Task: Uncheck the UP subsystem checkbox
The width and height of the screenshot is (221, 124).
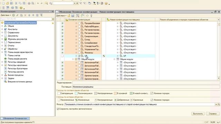Action: [79, 56]
